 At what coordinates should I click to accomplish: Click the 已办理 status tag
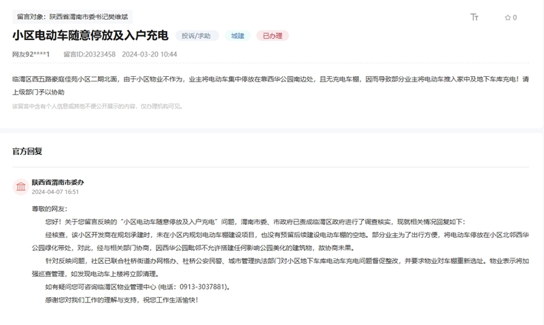point(273,36)
